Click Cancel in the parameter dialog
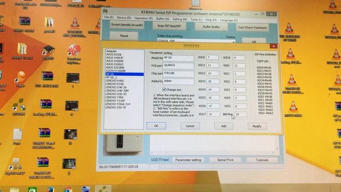341x192 pixels. [x=190, y=126]
